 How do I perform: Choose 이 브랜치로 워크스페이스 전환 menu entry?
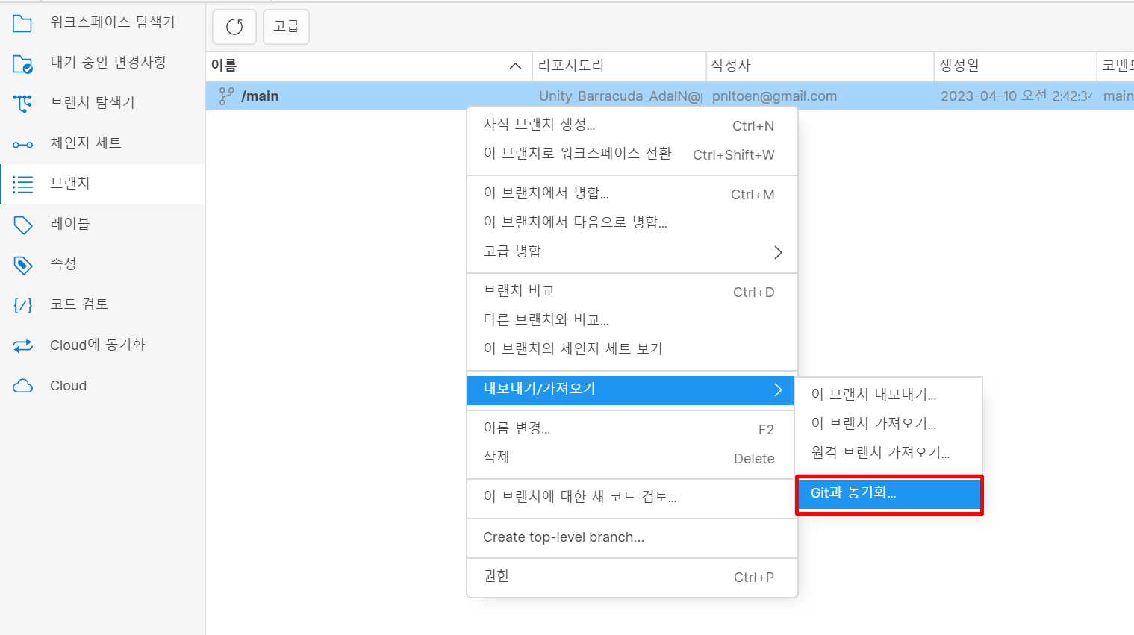[579, 154]
